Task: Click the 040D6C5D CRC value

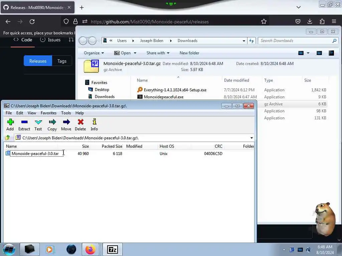Action: [x=213, y=153]
